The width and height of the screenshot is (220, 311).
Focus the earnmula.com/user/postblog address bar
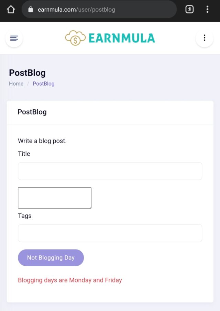[x=99, y=9]
